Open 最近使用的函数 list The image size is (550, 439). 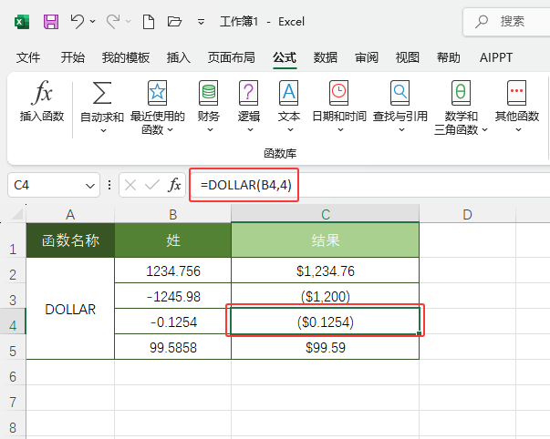tap(157, 107)
